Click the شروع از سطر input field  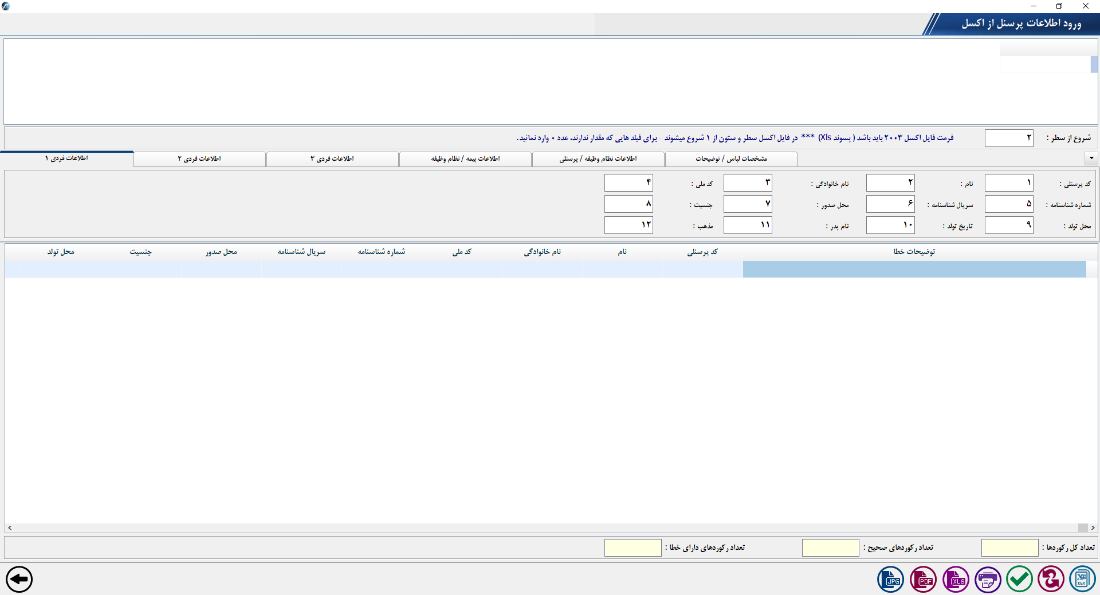(1008, 138)
